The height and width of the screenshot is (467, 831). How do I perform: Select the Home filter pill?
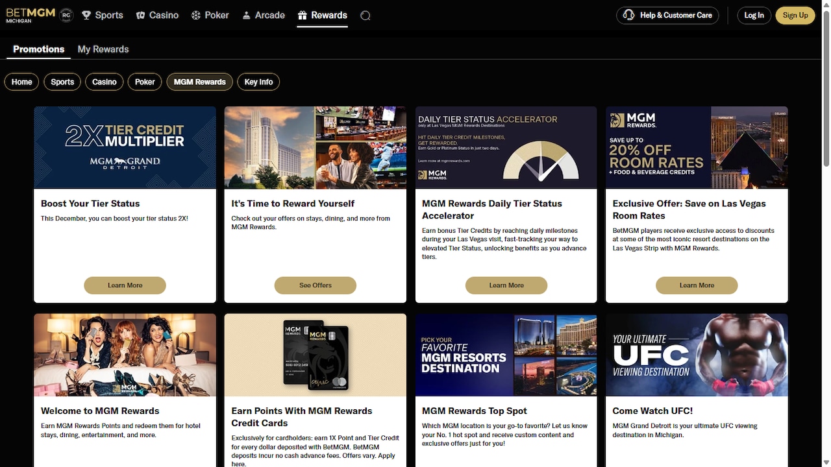[21, 82]
